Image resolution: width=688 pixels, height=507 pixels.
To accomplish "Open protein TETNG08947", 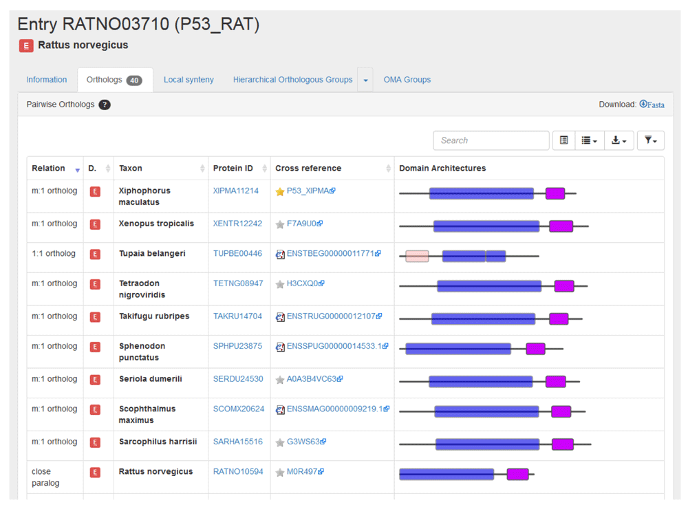I will click(x=238, y=283).
